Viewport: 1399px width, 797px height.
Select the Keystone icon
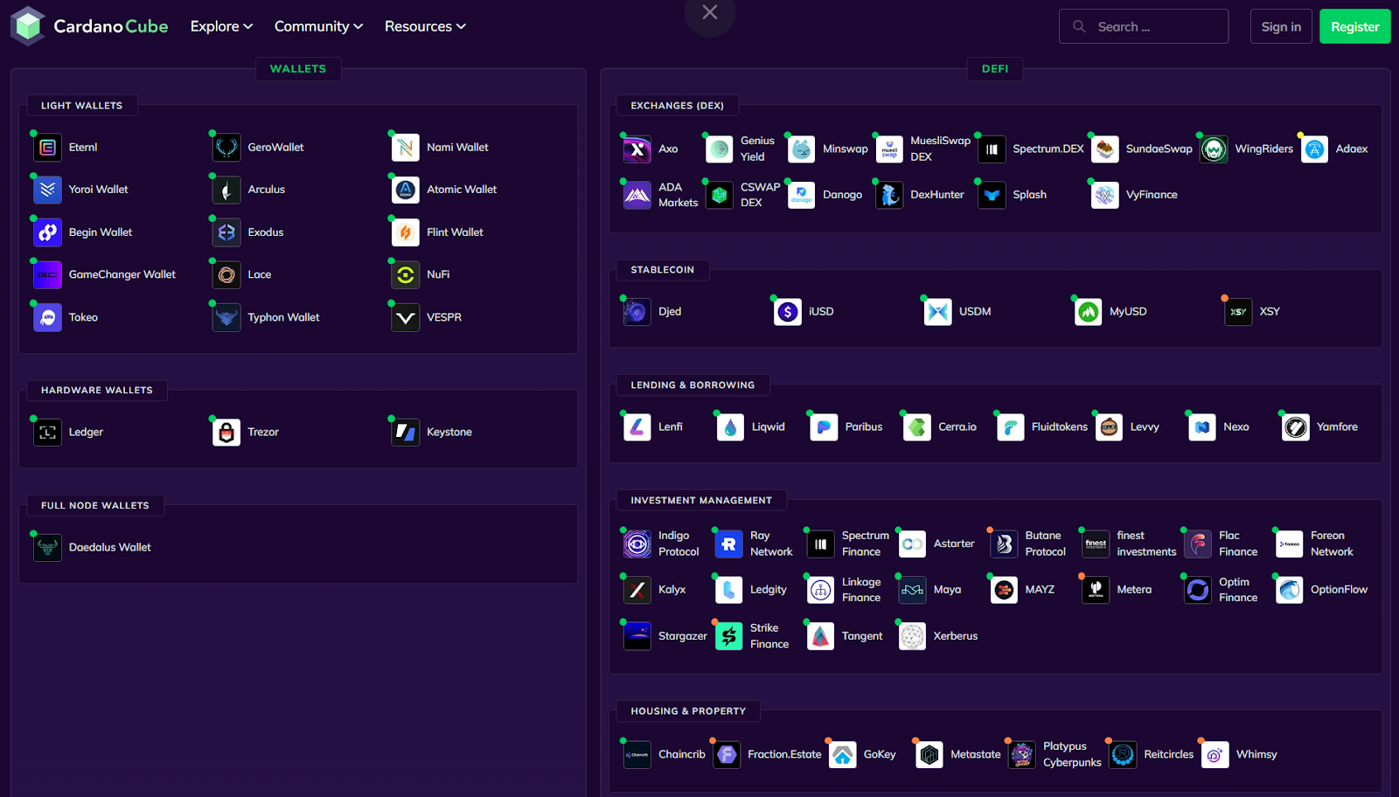pyautogui.click(x=406, y=432)
